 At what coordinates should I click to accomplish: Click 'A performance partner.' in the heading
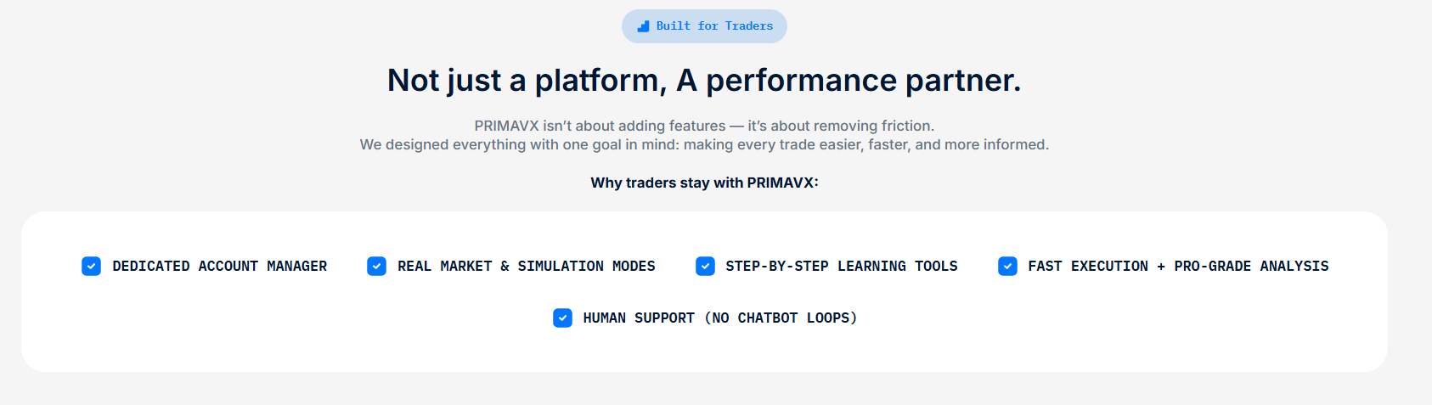tap(848, 81)
